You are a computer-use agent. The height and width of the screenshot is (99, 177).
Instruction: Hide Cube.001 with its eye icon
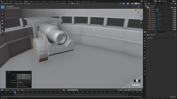(x=173, y=13)
